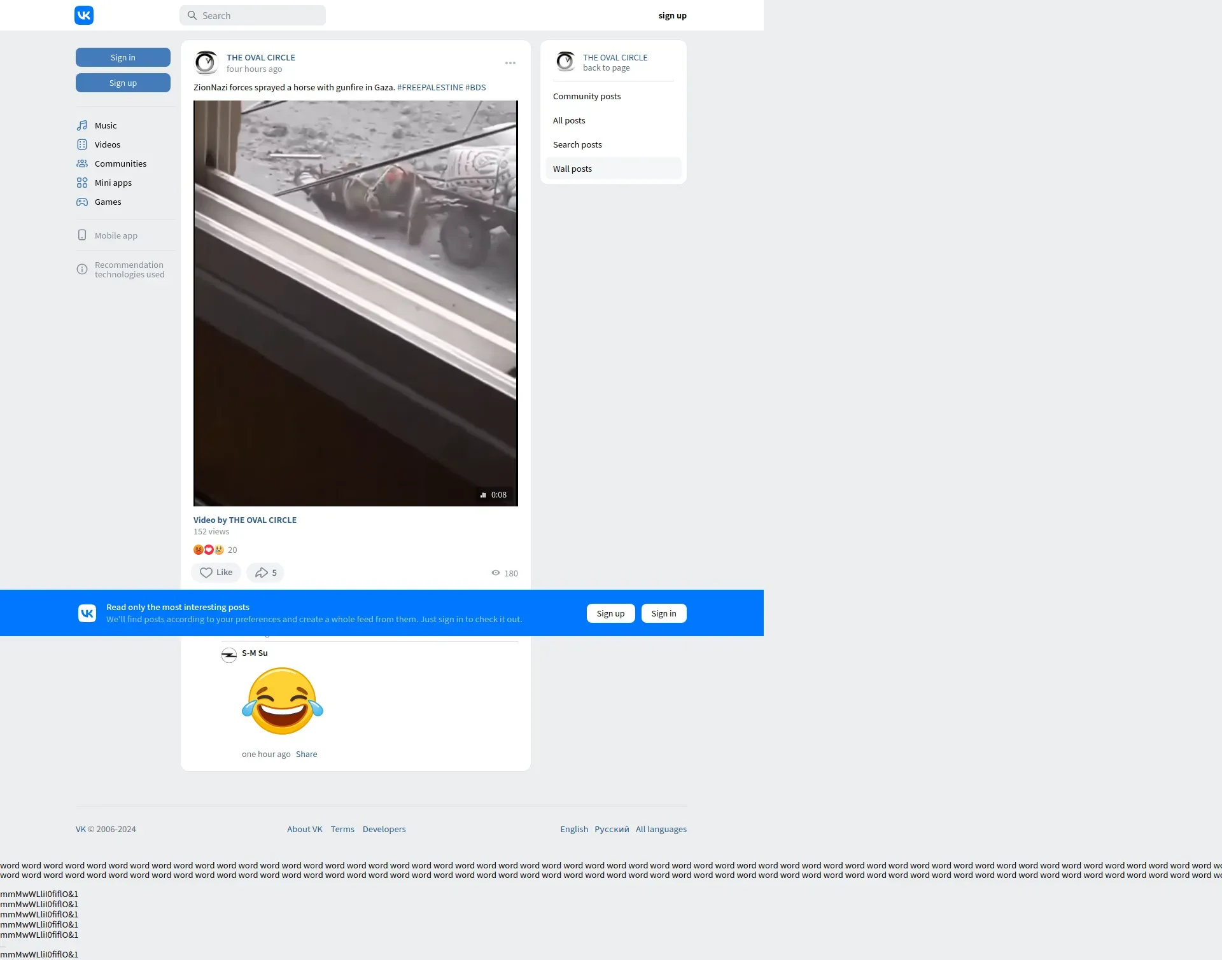Open 'Video by THE OVAL CIRCLE' title link
Screen dimensions: 1222x960
245,520
